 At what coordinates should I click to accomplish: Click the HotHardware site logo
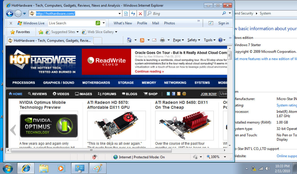(x=43, y=61)
